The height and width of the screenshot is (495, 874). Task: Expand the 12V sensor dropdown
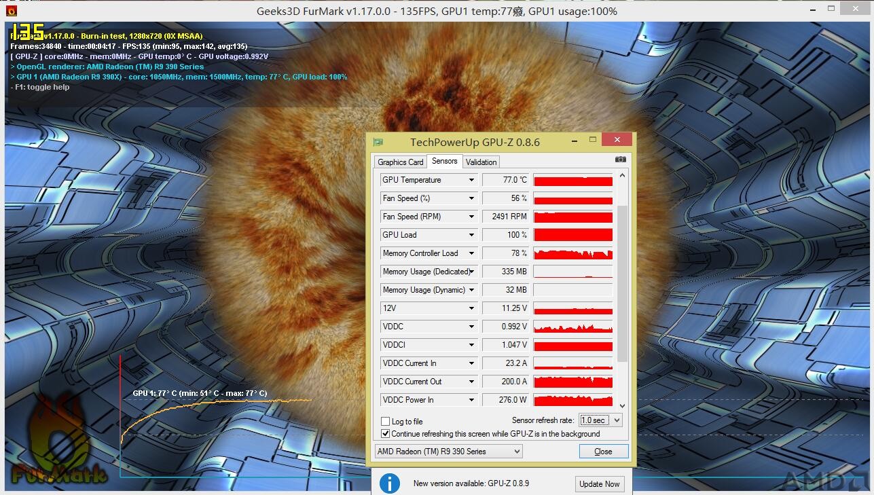pos(471,308)
